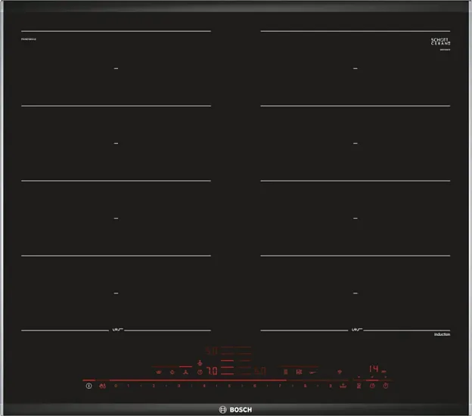Viewport: 472px width, 416px height.
Task: Tap the right FlexInduction zone link symbol
Action: pos(354,330)
